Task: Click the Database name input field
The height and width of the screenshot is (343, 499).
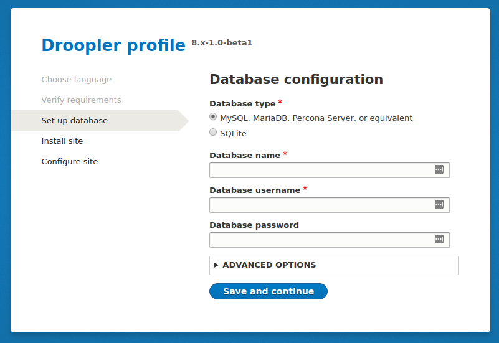Action: (330, 170)
